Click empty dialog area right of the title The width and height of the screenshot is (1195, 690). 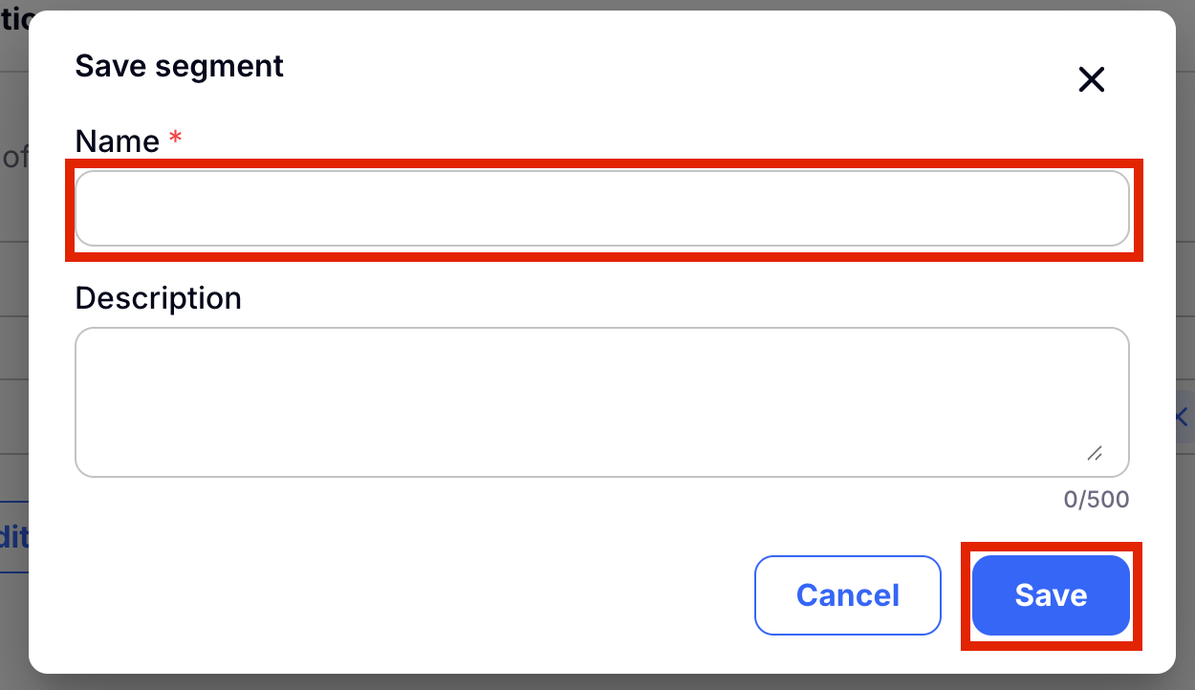coord(669,67)
